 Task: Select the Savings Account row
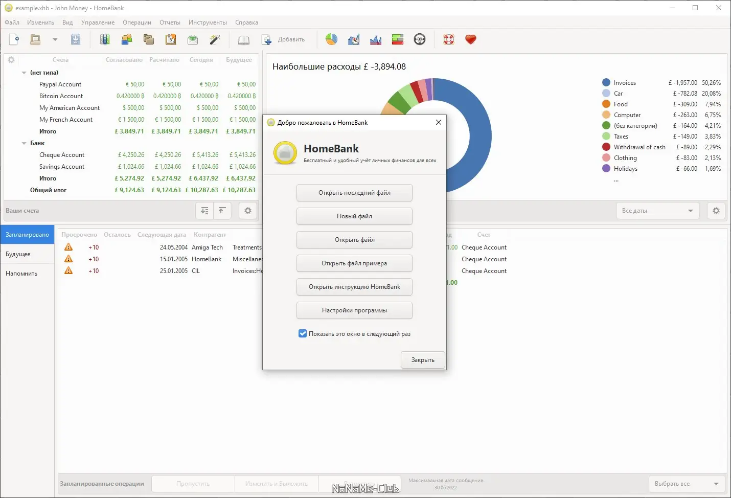pos(131,167)
